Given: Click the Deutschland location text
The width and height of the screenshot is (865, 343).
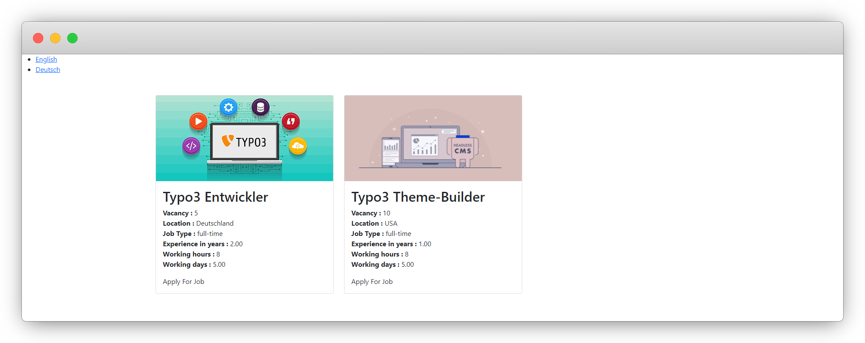Looking at the screenshot, I should pos(215,224).
